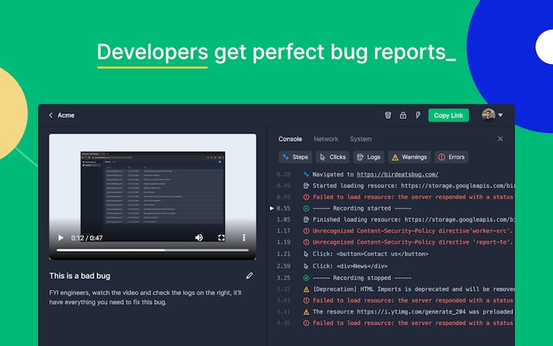Toggle the Warnings log filter
The height and width of the screenshot is (346, 553).
[x=408, y=157]
